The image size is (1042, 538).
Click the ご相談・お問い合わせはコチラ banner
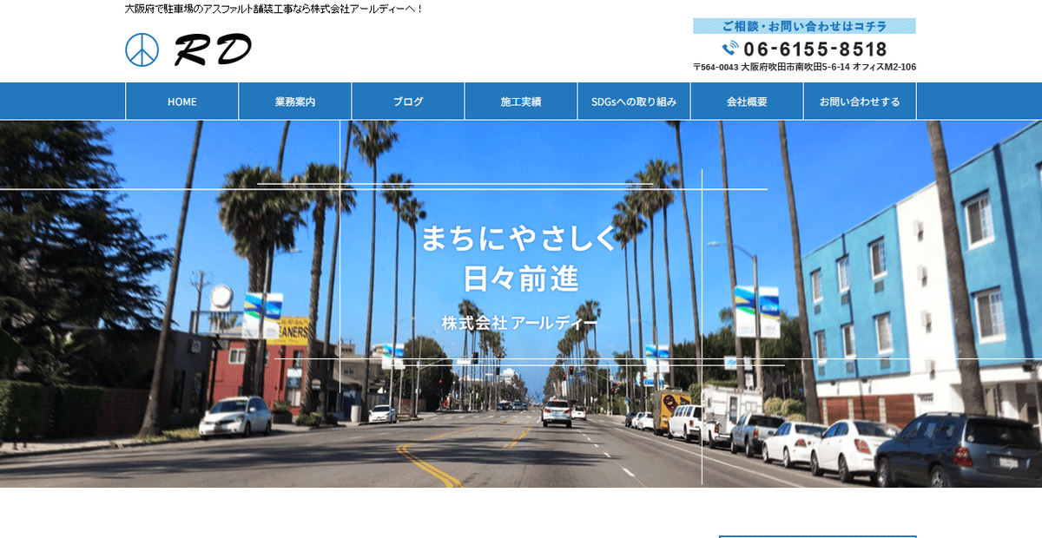(803, 27)
